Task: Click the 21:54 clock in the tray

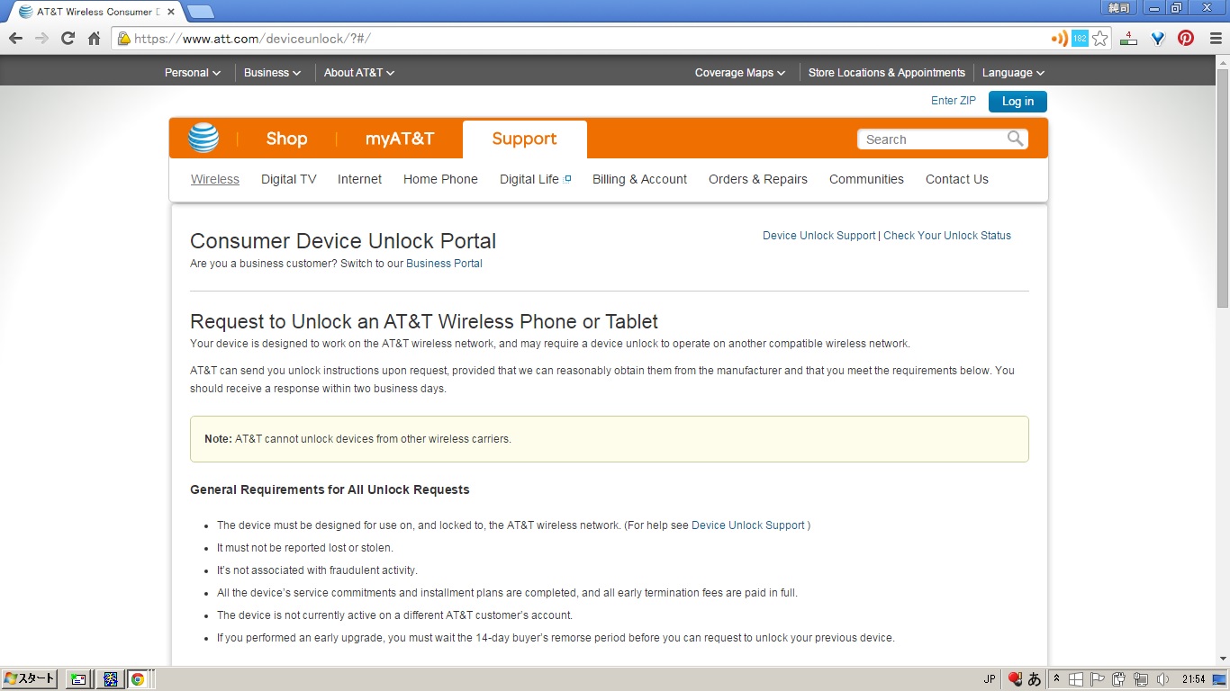Action: (x=1194, y=679)
